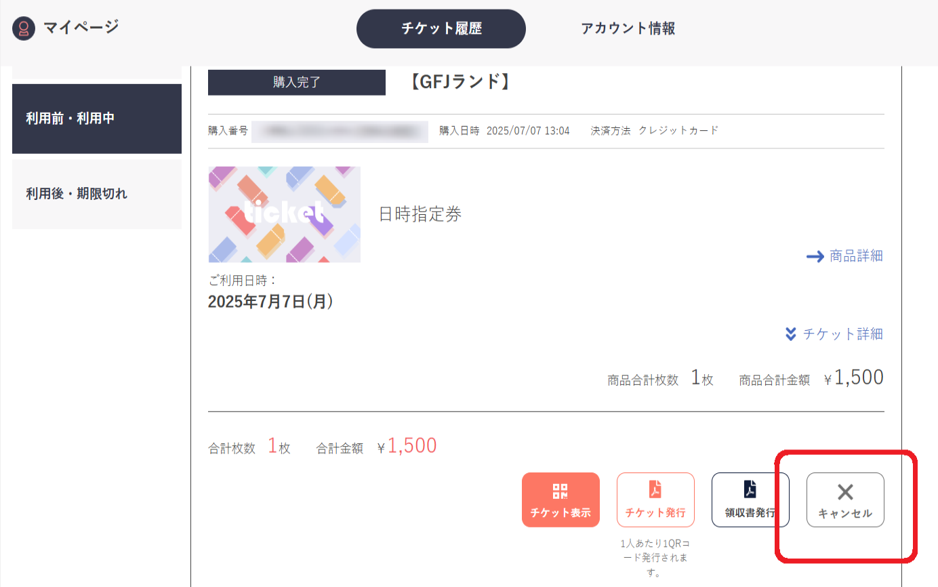Click the 購入完了 status badge

[296, 83]
